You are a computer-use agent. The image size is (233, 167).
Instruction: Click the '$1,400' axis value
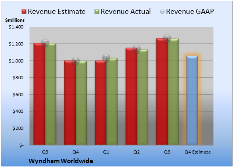[16, 27]
